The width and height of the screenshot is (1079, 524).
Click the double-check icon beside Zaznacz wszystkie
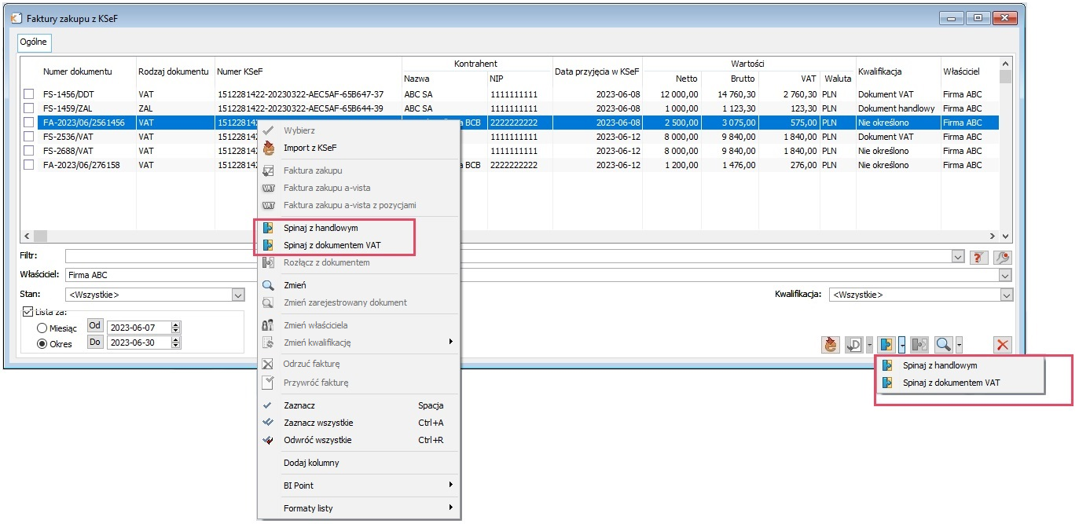point(268,423)
